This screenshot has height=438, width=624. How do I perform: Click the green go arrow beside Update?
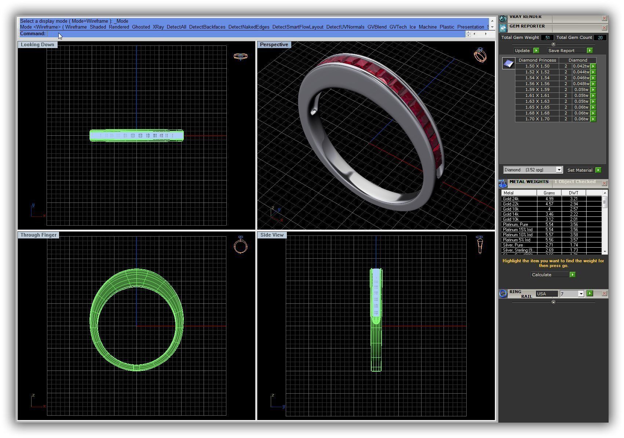point(536,51)
